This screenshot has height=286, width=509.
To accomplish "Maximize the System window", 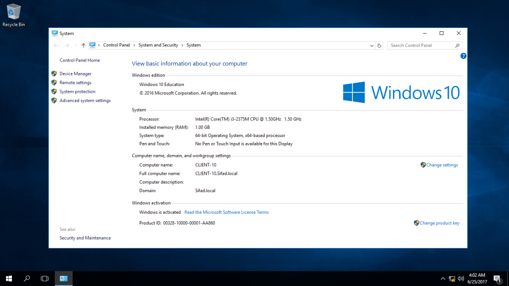I will [x=441, y=33].
